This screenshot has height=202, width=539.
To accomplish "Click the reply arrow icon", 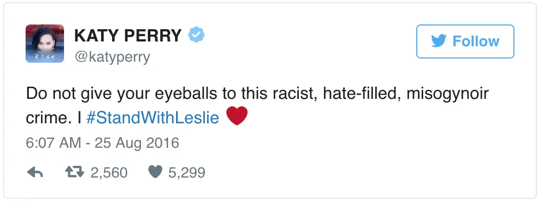I will [x=35, y=173].
